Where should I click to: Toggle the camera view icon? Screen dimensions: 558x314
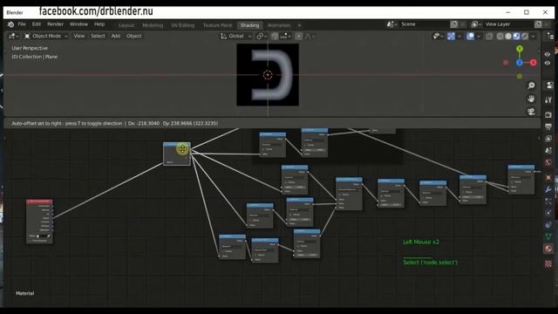click(531, 112)
